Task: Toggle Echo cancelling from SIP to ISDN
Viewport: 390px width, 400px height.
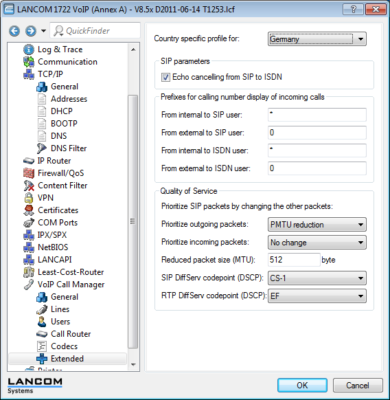Action: coord(165,77)
